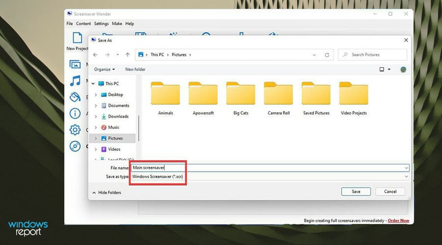Viewport: 442px width, 245px height.
Task: Open the Save as type dropdown
Action: click(270, 177)
